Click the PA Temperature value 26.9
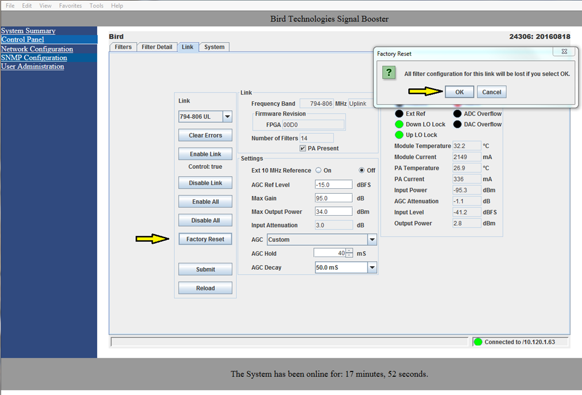 (x=467, y=168)
